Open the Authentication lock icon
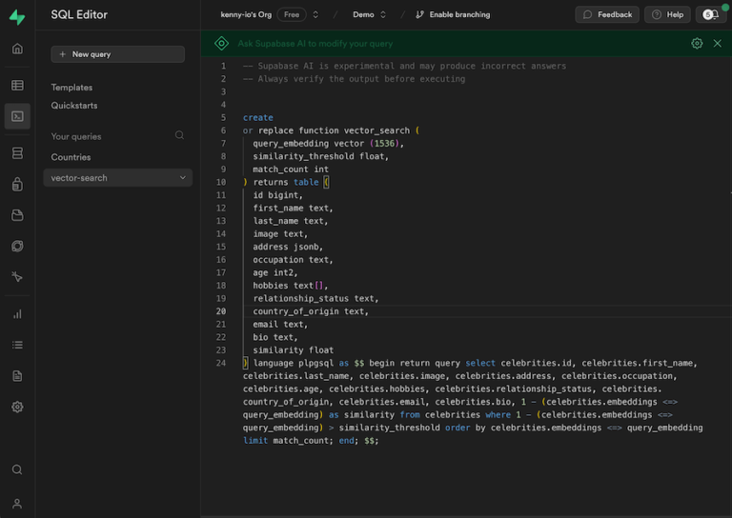The width and height of the screenshot is (732, 518). tap(17, 184)
